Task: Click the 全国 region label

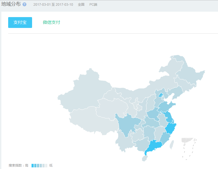Action: point(81,5)
